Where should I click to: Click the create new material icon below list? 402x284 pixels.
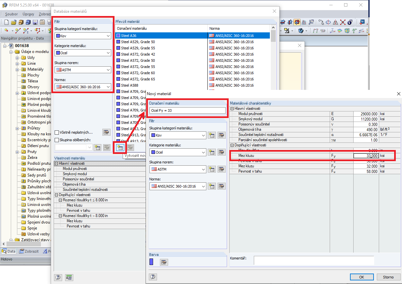pos(120,147)
